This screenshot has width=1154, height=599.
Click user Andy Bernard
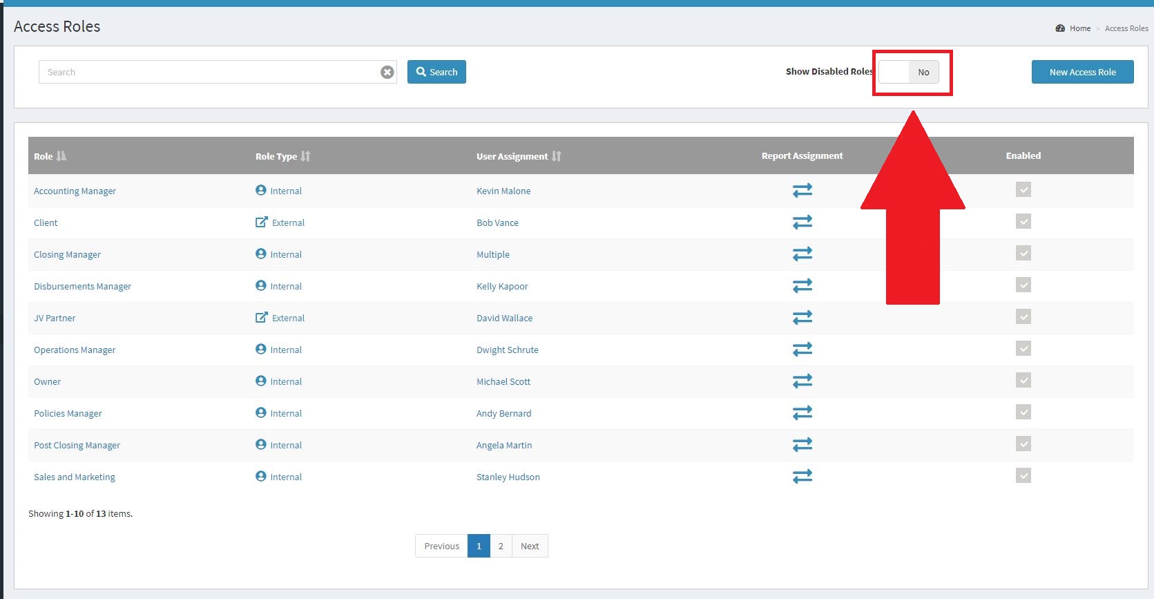[x=504, y=413]
